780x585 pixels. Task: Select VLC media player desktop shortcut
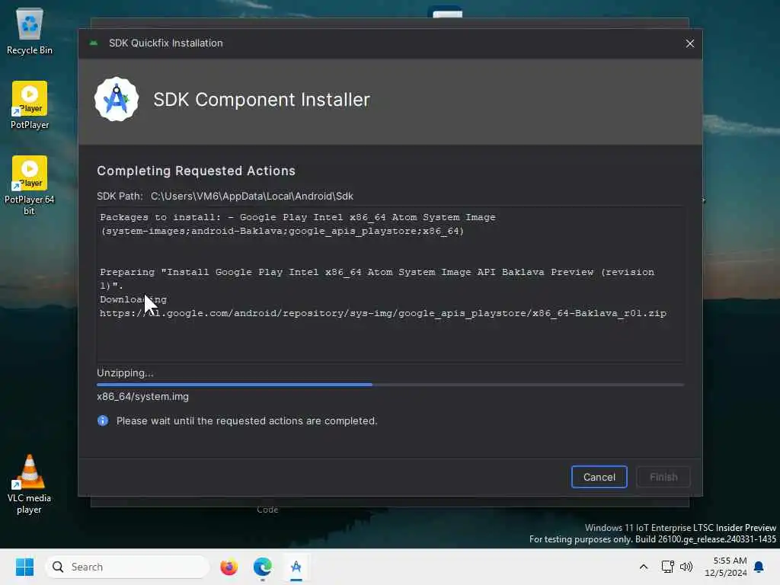[30, 484]
